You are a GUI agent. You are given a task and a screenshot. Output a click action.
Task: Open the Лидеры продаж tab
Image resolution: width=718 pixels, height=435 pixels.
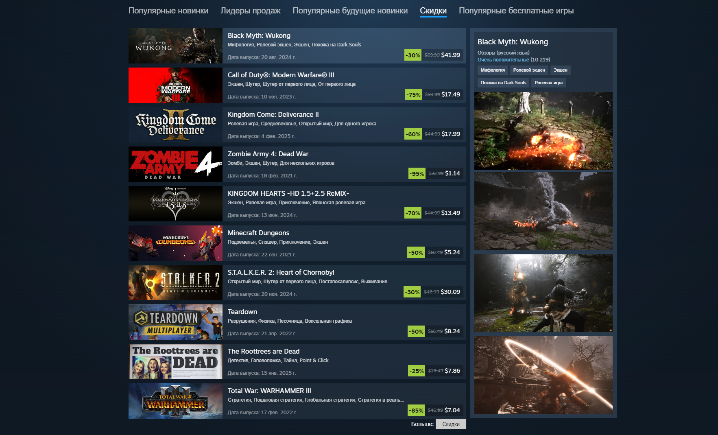click(x=251, y=11)
